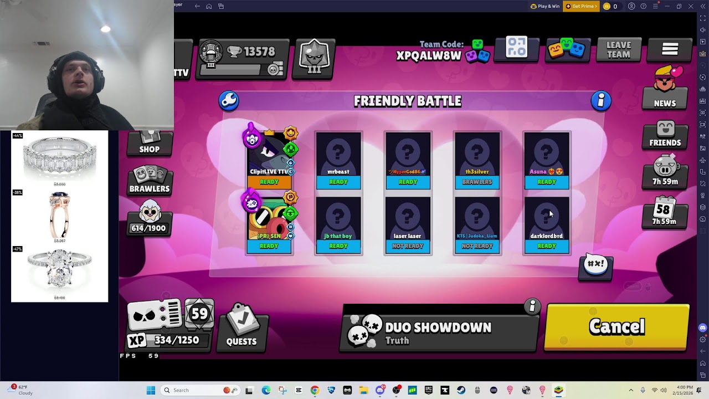
Task: Open the emulator account profile icon
Action: click(x=631, y=6)
